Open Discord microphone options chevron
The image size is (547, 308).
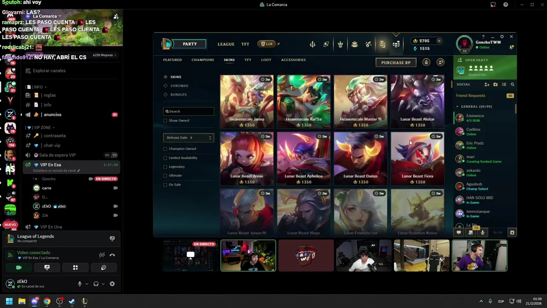pos(87,284)
